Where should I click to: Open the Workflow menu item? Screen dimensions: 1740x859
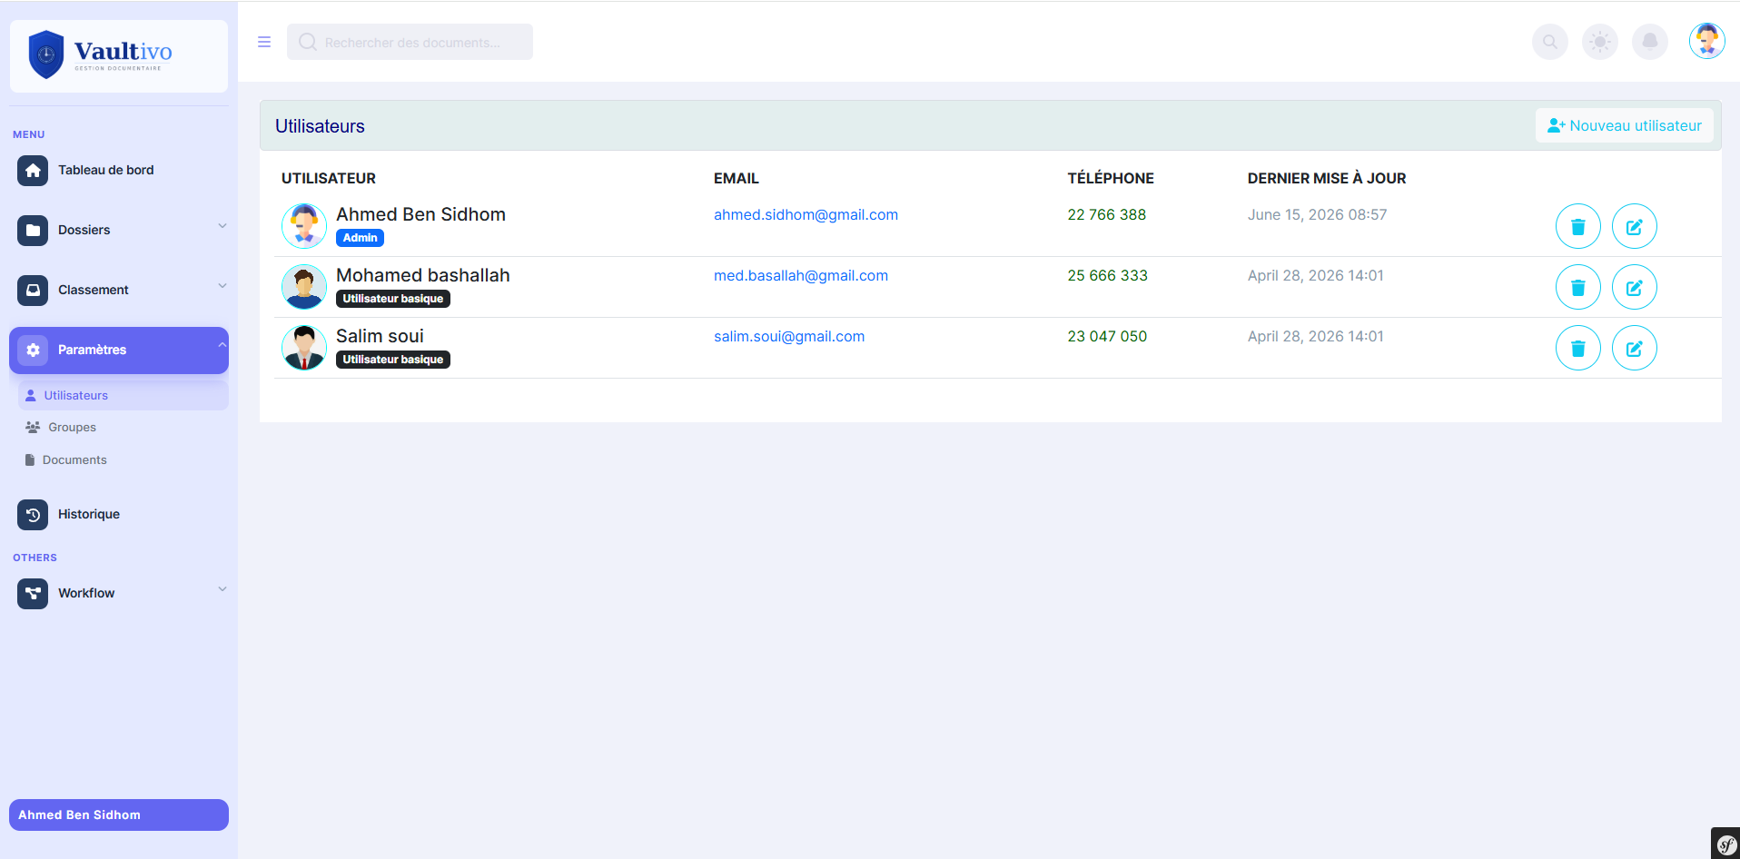(119, 593)
